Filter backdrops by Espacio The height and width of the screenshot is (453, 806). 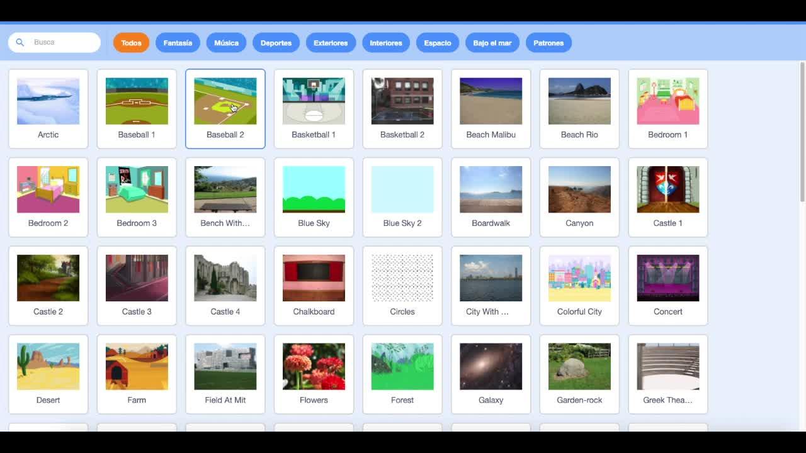438,43
